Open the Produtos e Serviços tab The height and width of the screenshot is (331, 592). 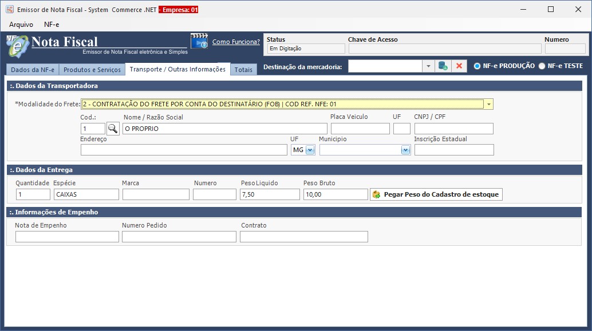click(x=92, y=70)
